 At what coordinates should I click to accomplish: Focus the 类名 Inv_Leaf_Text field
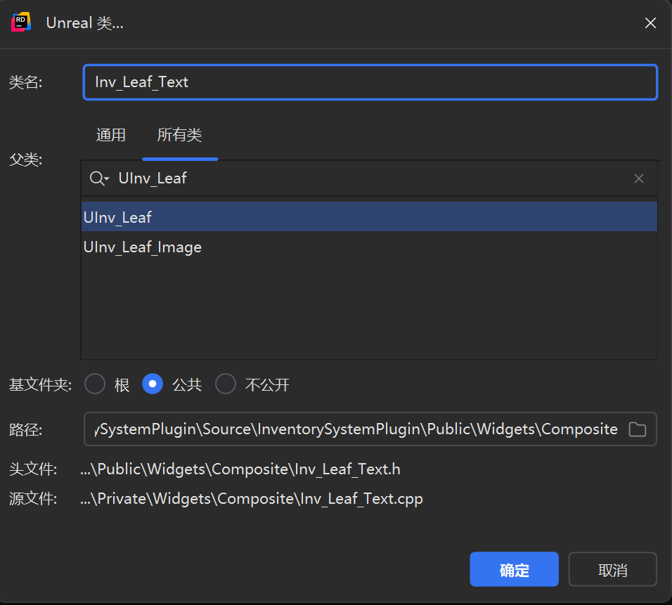click(370, 82)
